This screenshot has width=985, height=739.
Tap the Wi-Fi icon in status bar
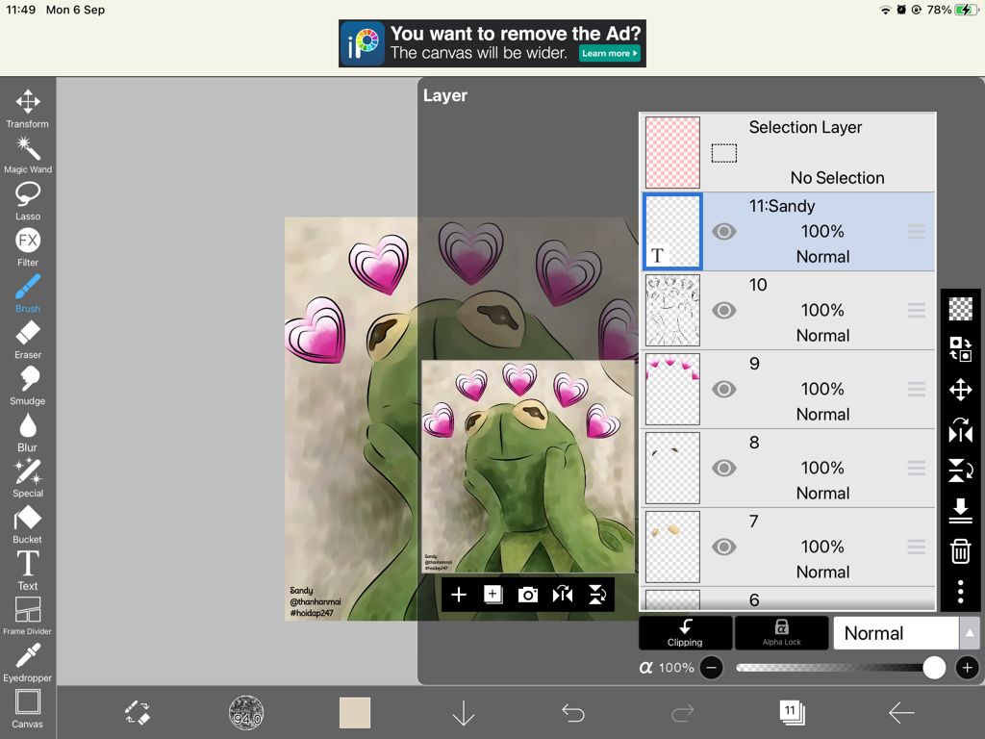[x=885, y=10]
